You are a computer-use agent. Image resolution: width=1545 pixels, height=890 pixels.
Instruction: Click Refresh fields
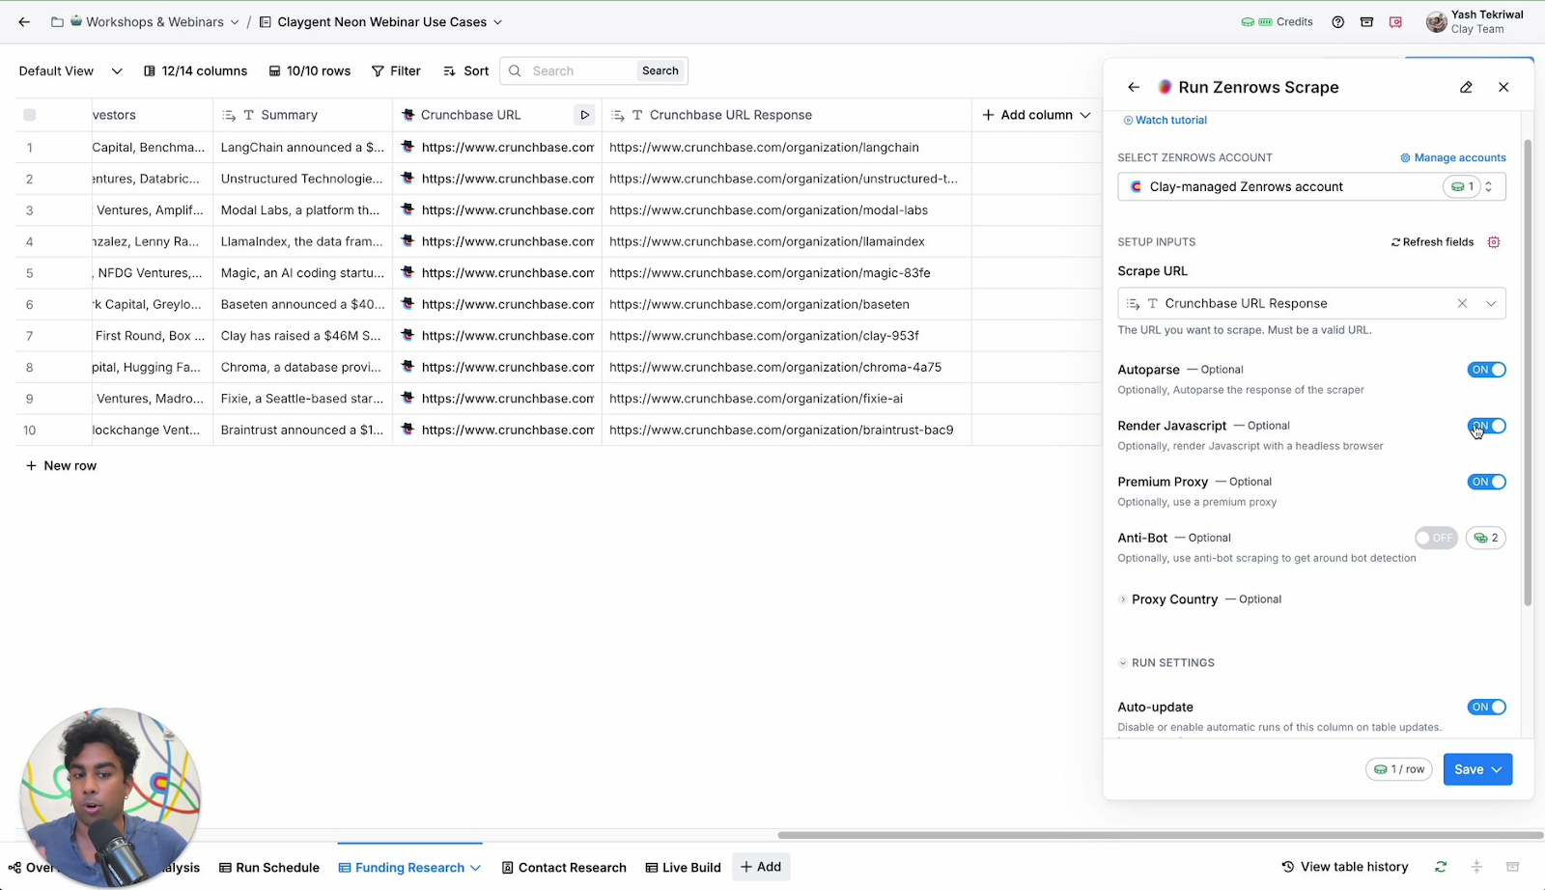[1432, 242]
